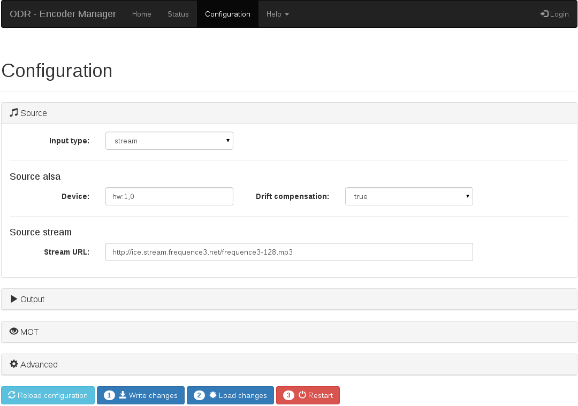Click the Load changes button
Viewport: 578px width, 406px height.
click(x=230, y=395)
